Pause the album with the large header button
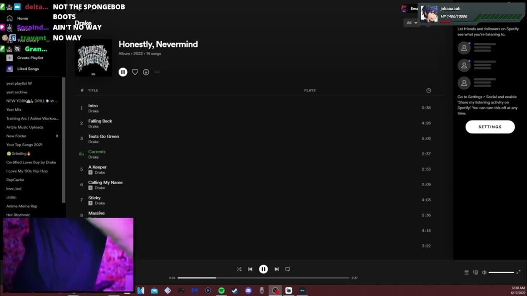Image resolution: width=527 pixels, height=296 pixels. click(123, 72)
